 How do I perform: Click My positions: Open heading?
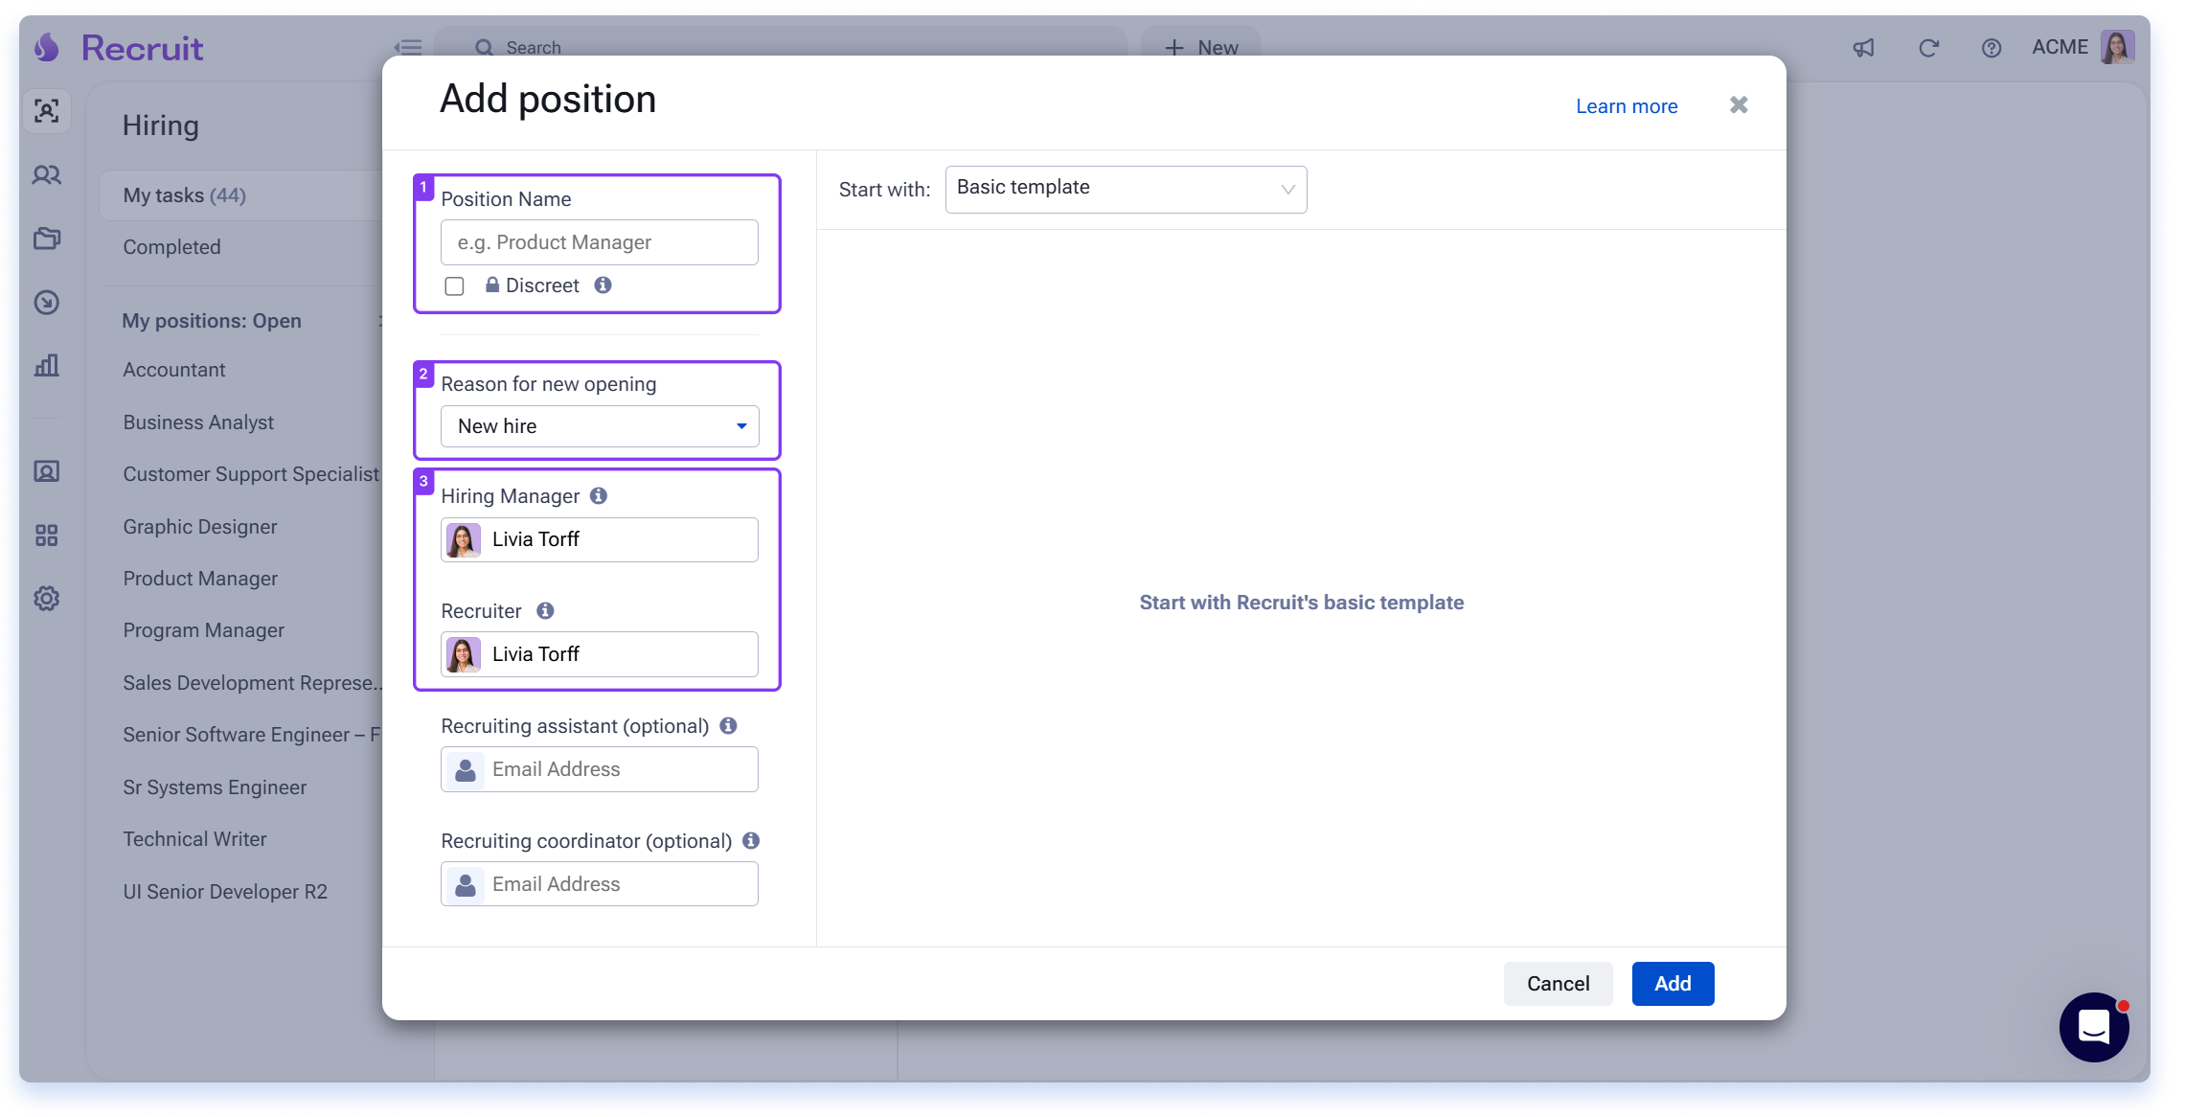click(x=212, y=321)
